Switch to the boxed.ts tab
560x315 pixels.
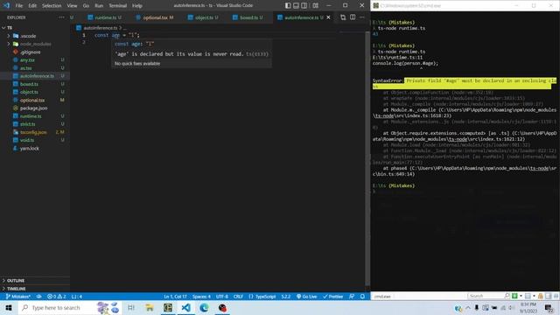point(248,17)
